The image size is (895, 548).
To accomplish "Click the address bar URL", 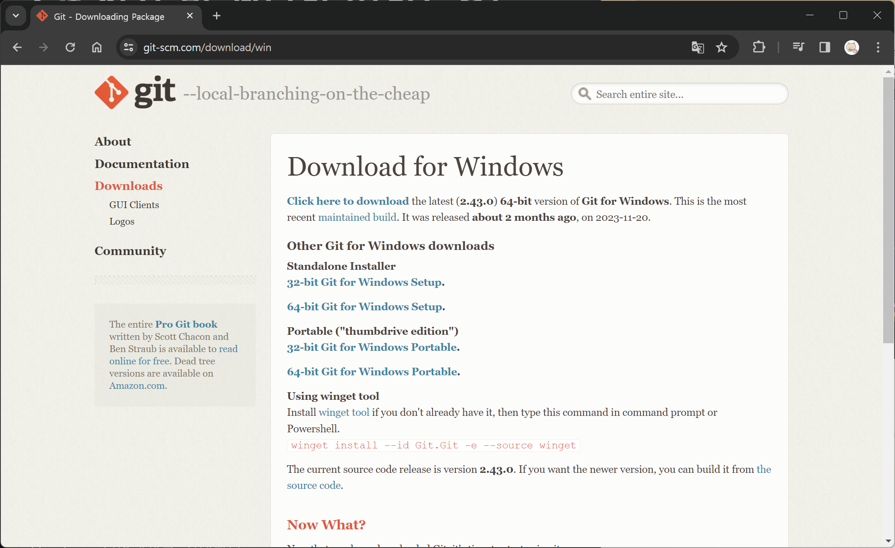I will click(207, 47).
